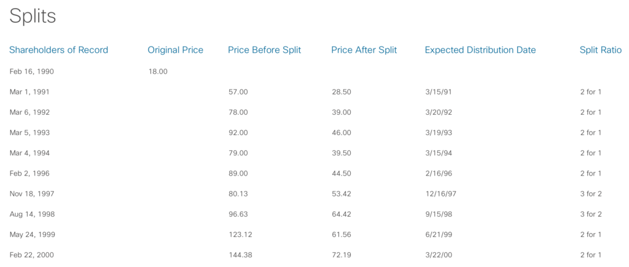Select the Price Before Split header
The height and width of the screenshot is (267, 629).
point(264,50)
